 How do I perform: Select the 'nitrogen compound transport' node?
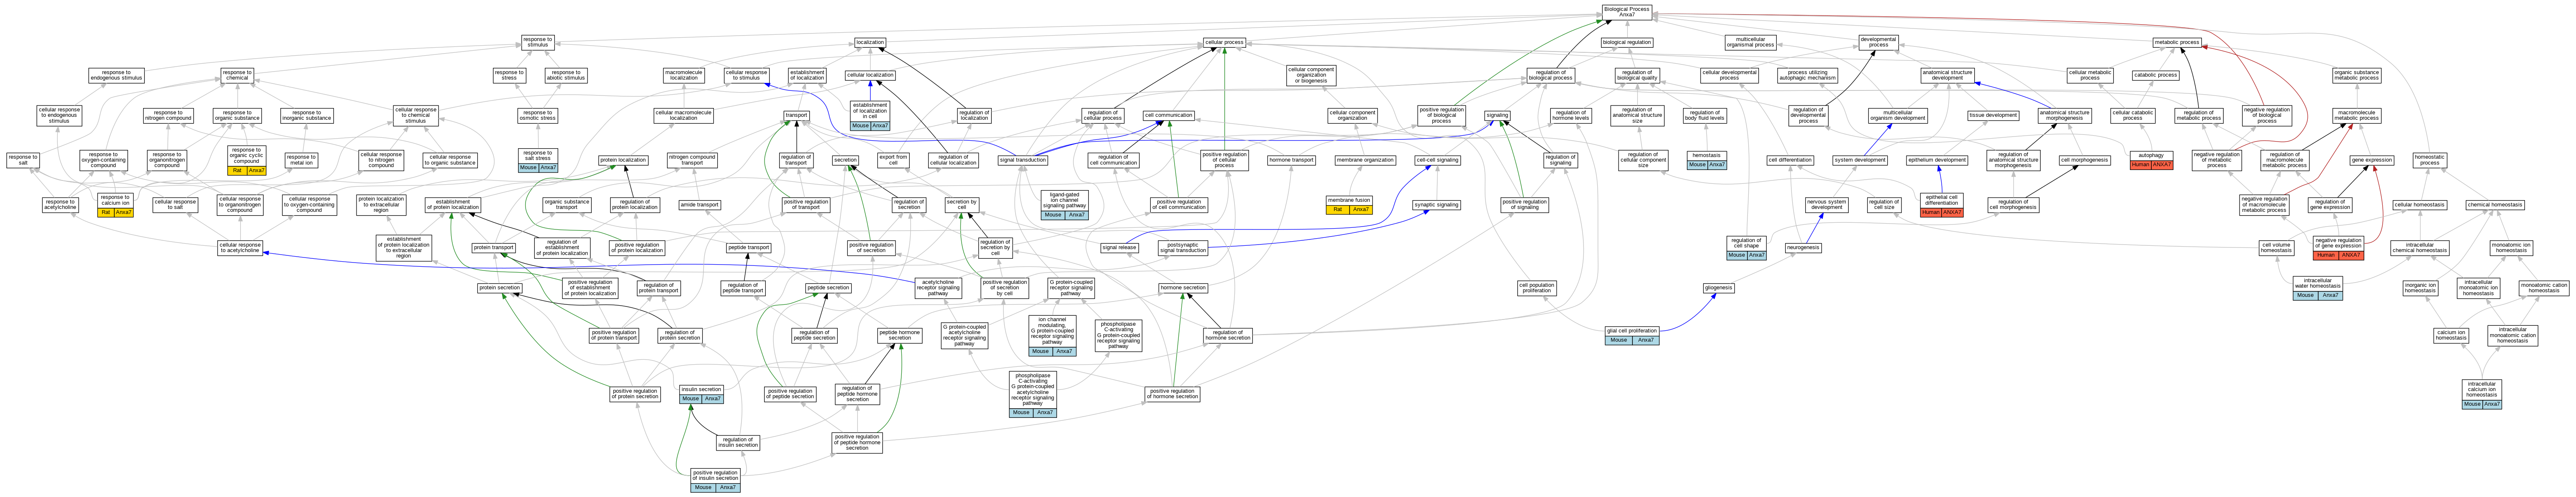[692, 160]
